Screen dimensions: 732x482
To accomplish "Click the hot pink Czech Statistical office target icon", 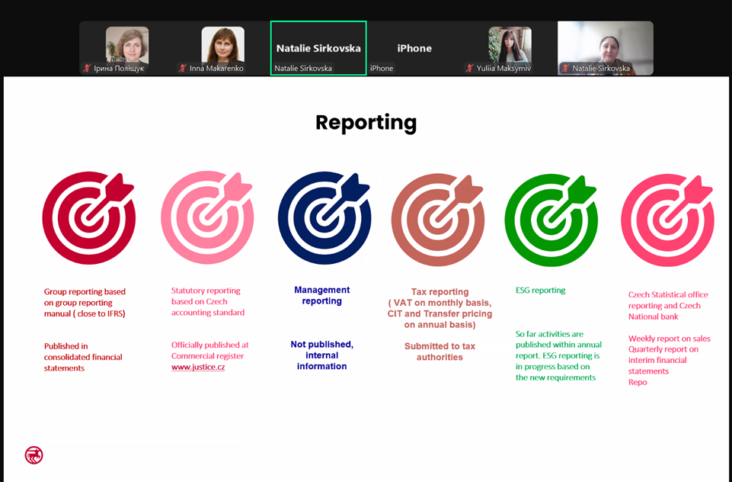I will (667, 220).
